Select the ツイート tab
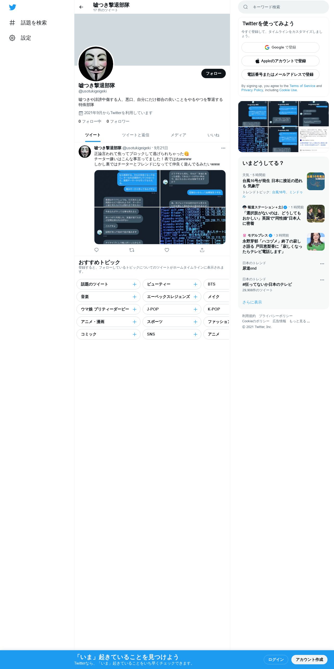 93,135
